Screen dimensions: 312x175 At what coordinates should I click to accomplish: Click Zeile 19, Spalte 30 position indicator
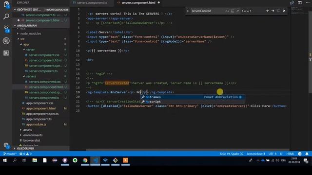tap(232, 154)
